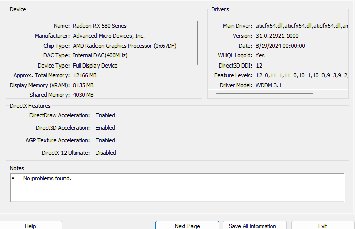The height and width of the screenshot is (229, 355).
Task: Click manufacturer 'Advanced Micro Devices, Inc.'
Action: click(x=109, y=36)
